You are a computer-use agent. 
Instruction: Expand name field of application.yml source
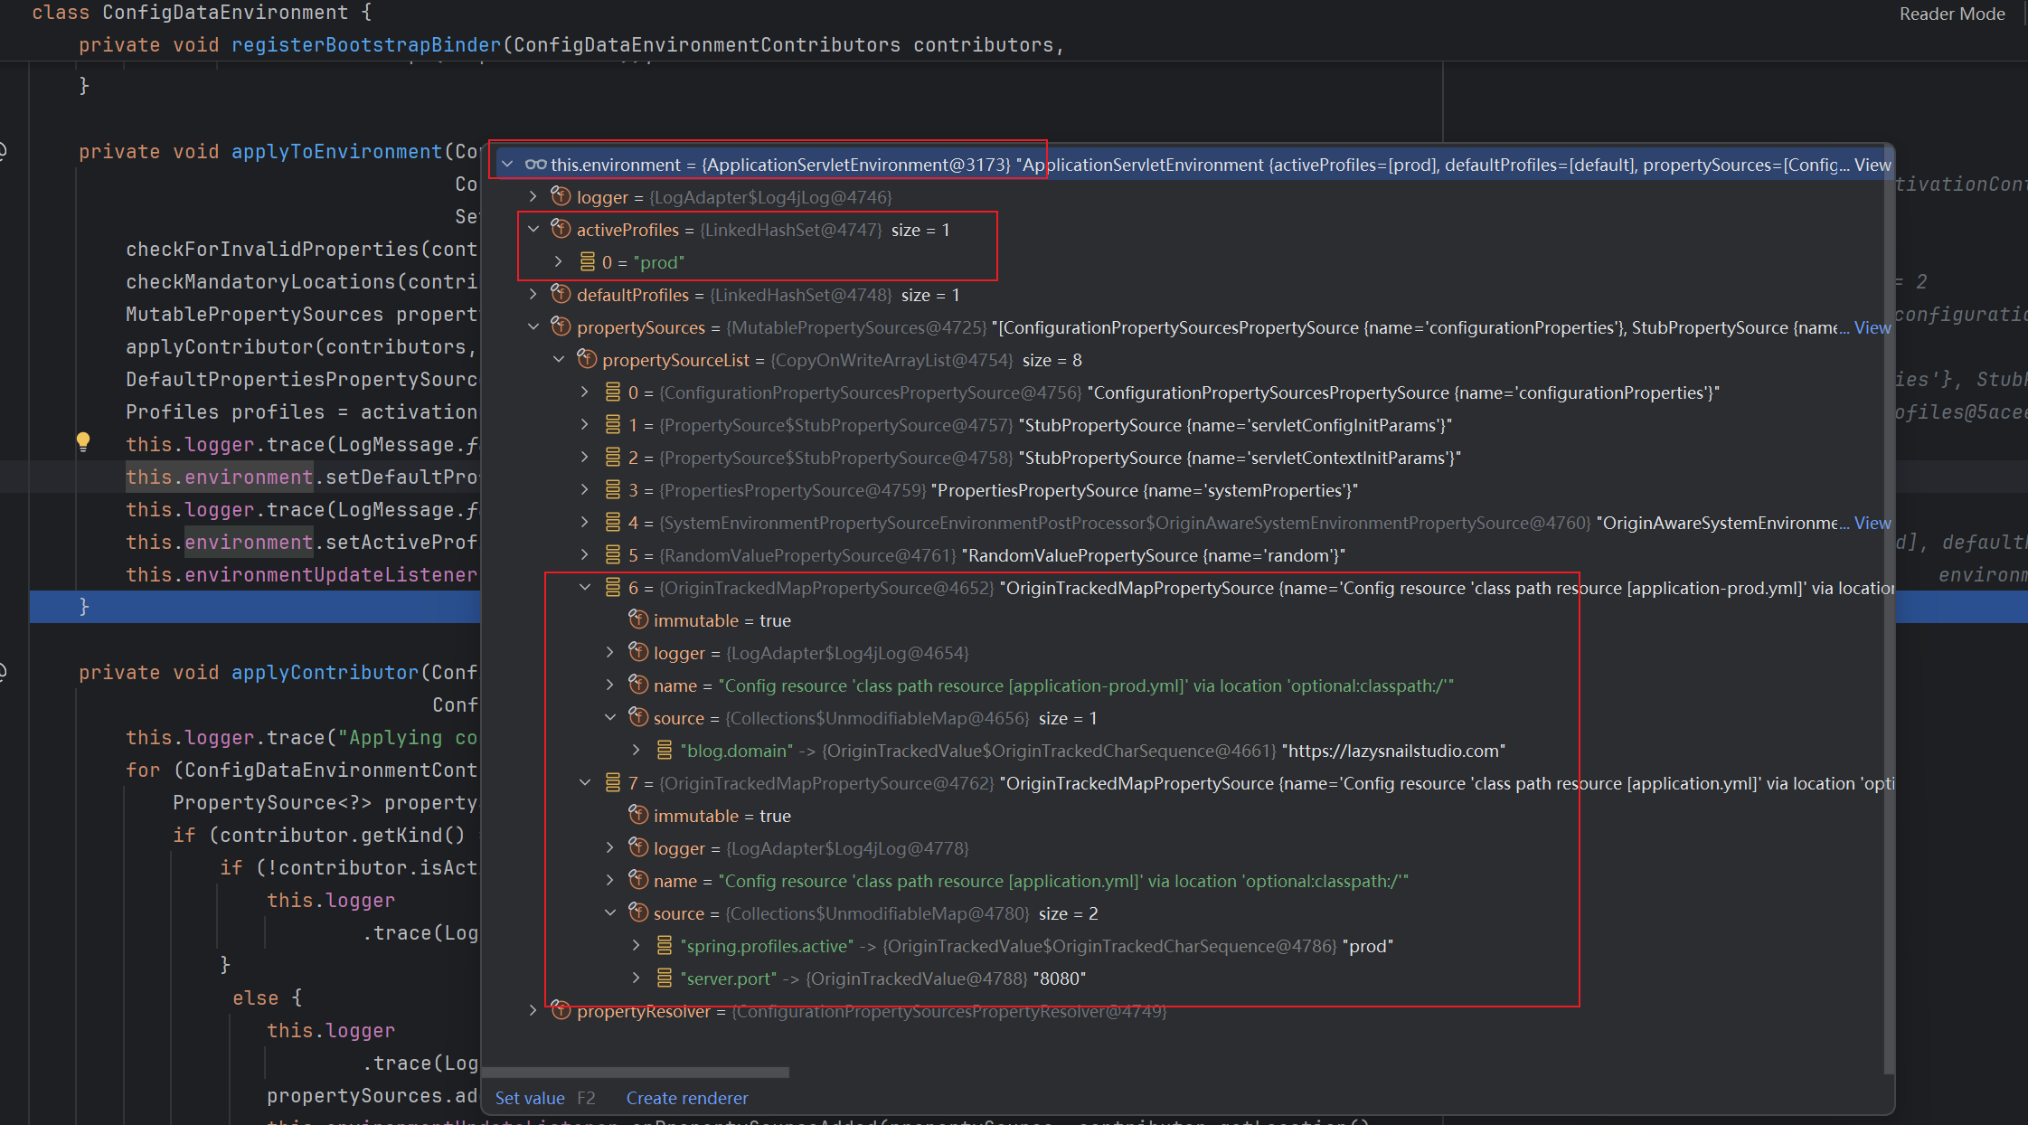click(x=609, y=881)
